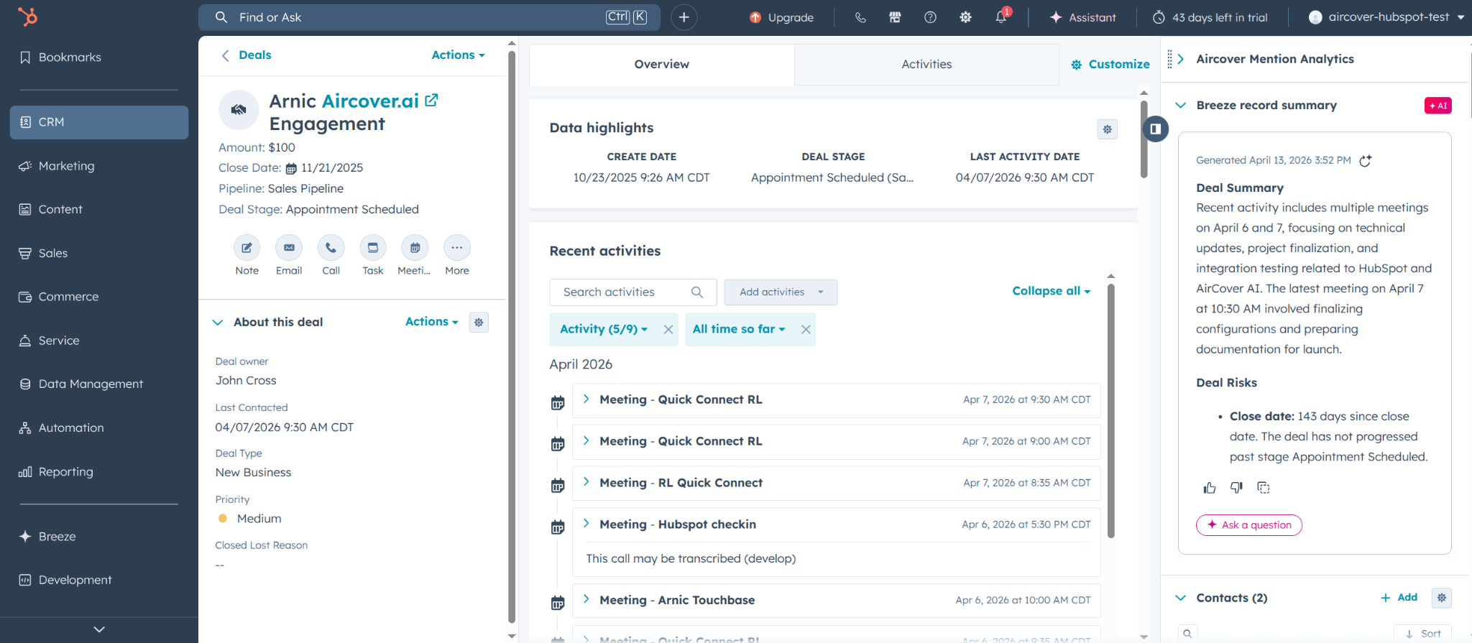Click the collapse sidebar toggle button
Screen dimensions: 1472x643
[1156, 129]
